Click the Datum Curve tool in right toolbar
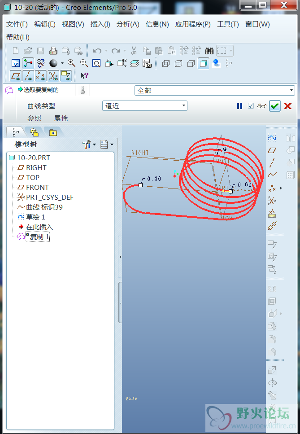Viewport: 300px width, 434px height. (272, 175)
